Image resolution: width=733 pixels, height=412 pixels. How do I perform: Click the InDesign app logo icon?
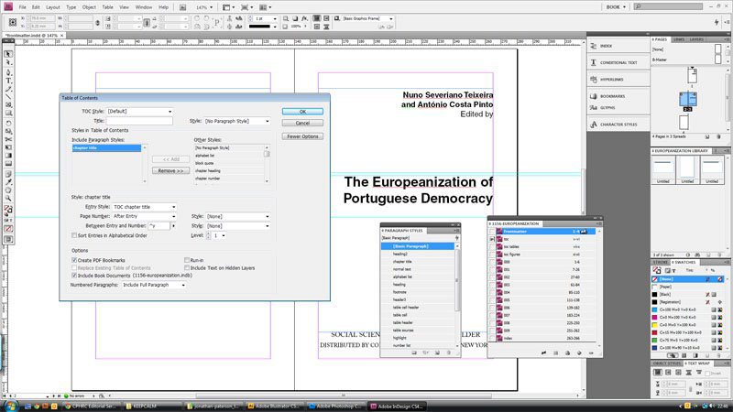(8, 7)
